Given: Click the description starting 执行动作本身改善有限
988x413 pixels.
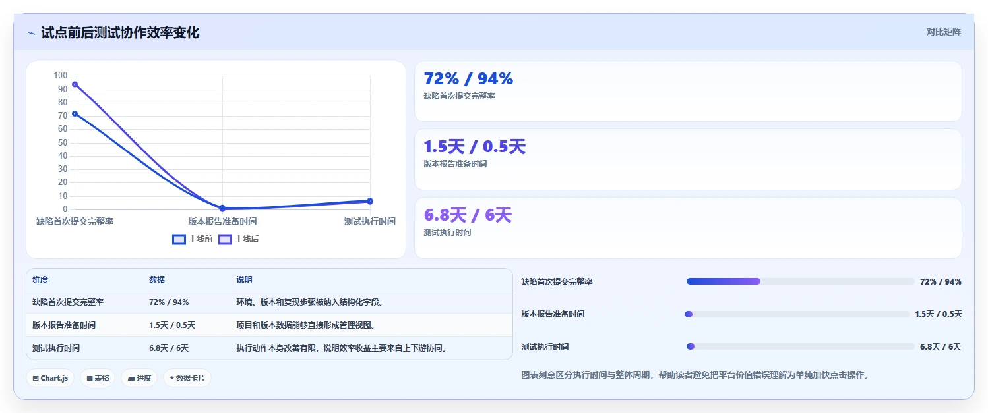Looking at the screenshot, I should click(342, 348).
